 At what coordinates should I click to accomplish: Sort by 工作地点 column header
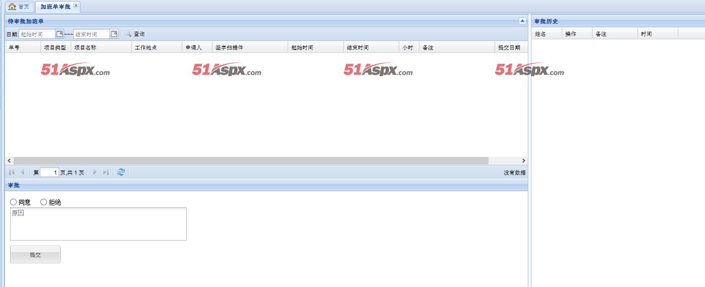pyautogui.click(x=156, y=47)
